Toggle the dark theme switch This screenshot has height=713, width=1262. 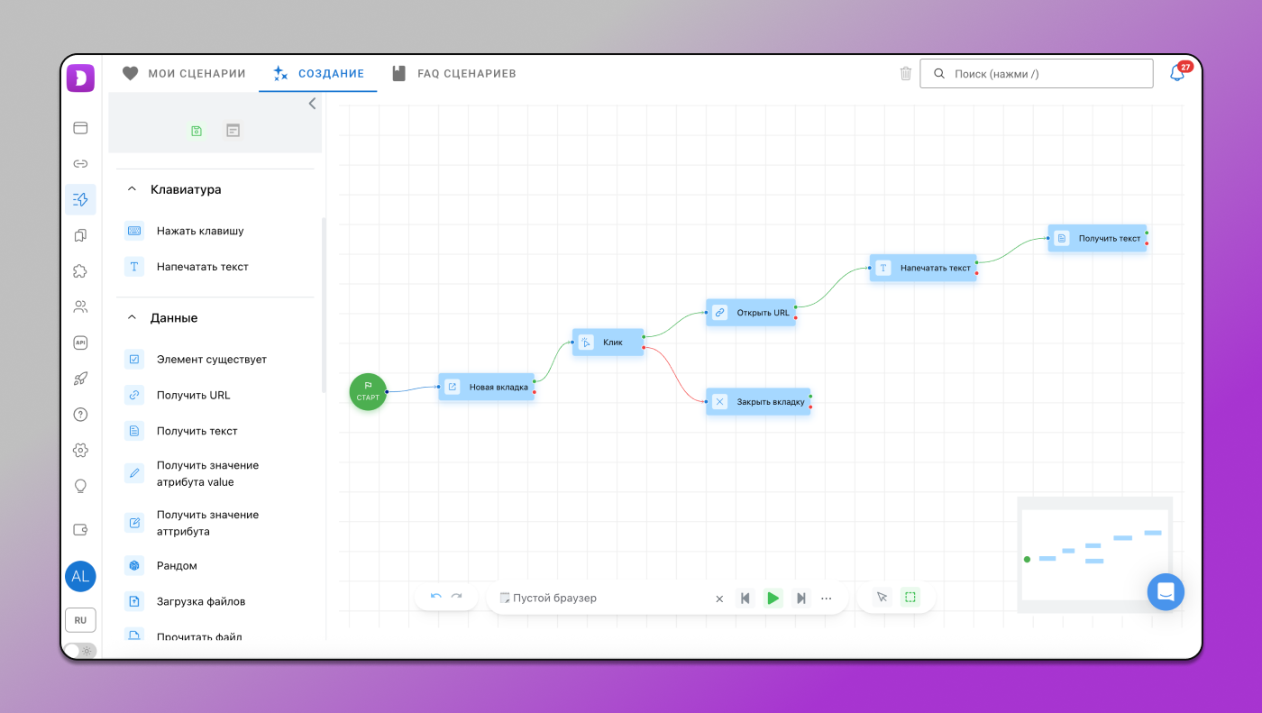[x=79, y=650]
